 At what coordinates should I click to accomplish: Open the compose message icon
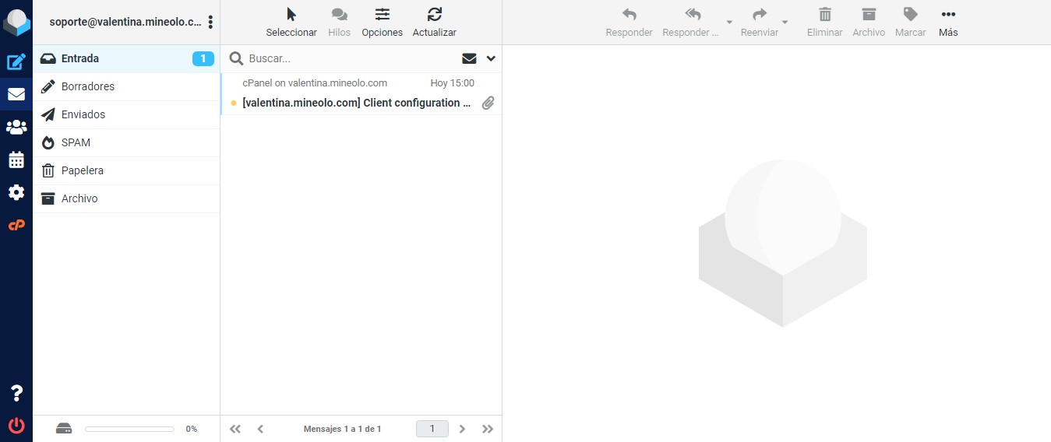pos(16,62)
